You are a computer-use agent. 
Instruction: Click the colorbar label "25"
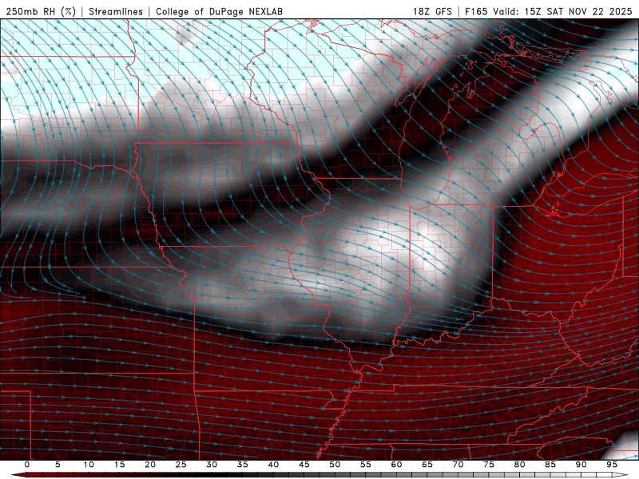tap(181, 465)
